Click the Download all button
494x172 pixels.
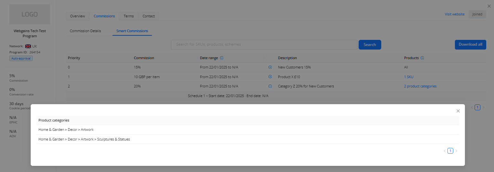[x=470, y=45]
